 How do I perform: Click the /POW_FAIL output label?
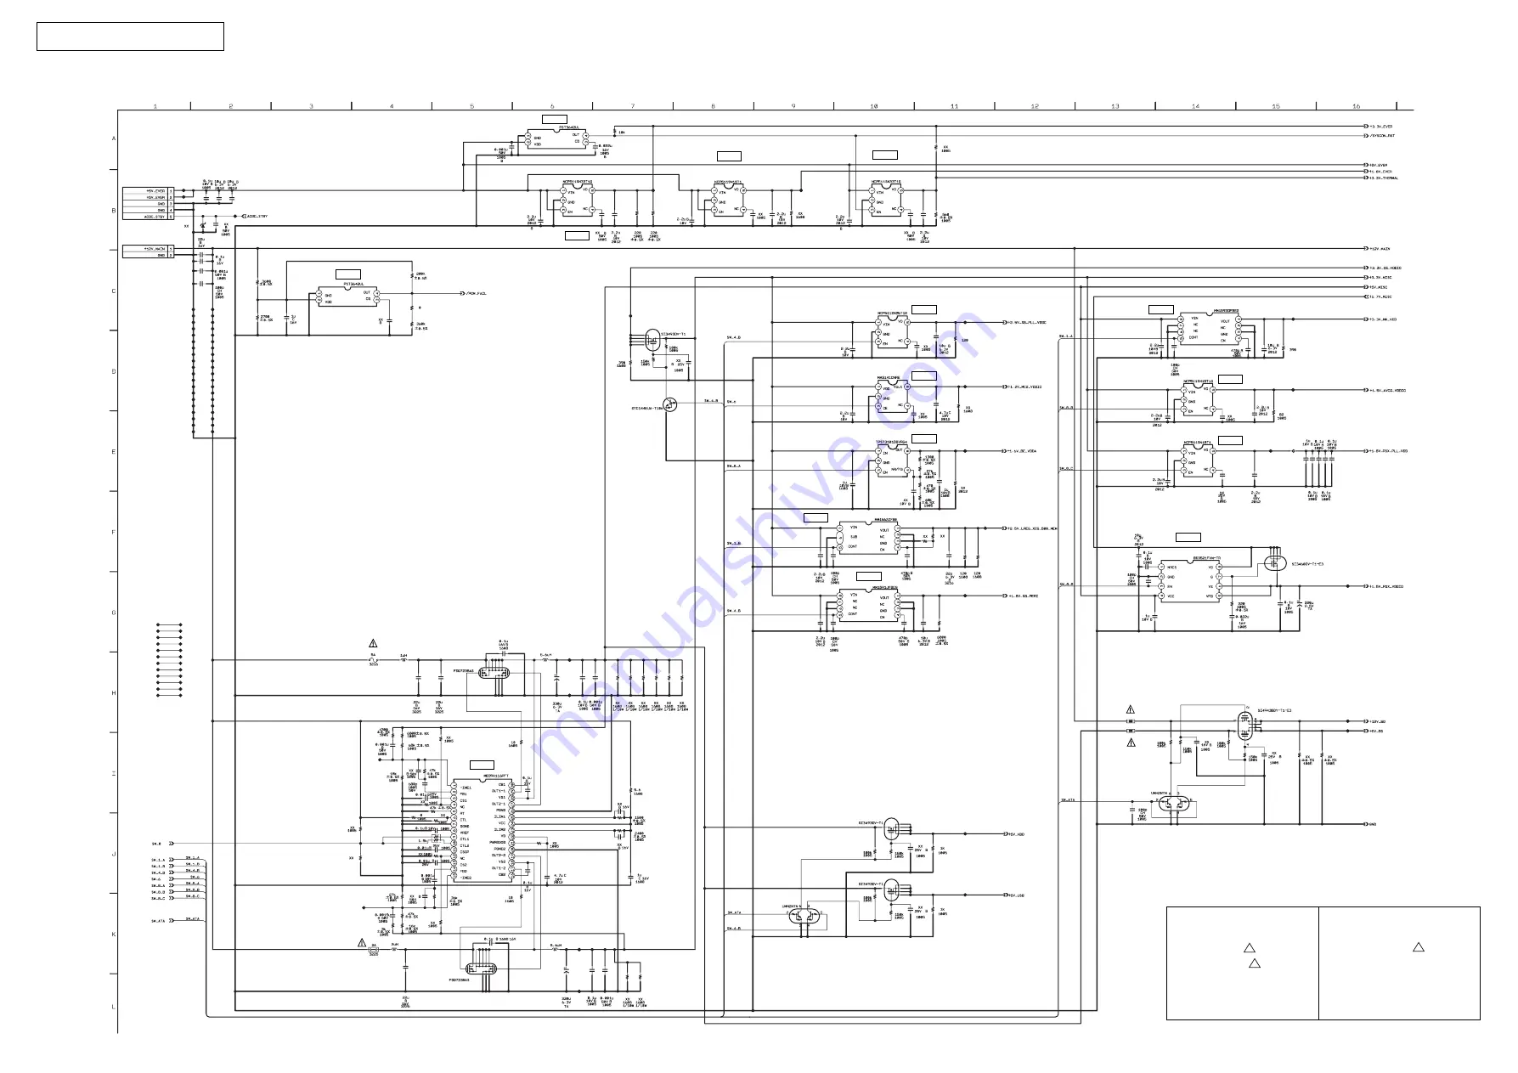(477, 293)
